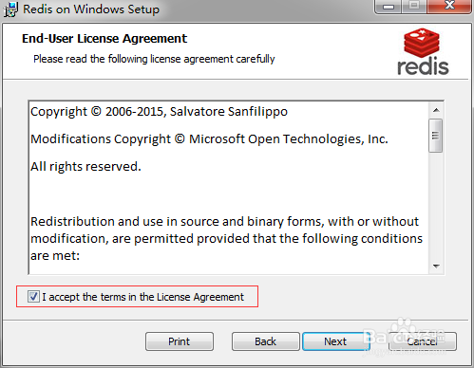Uncheck the accept license terms checkbox

click(x=33, y=297)
